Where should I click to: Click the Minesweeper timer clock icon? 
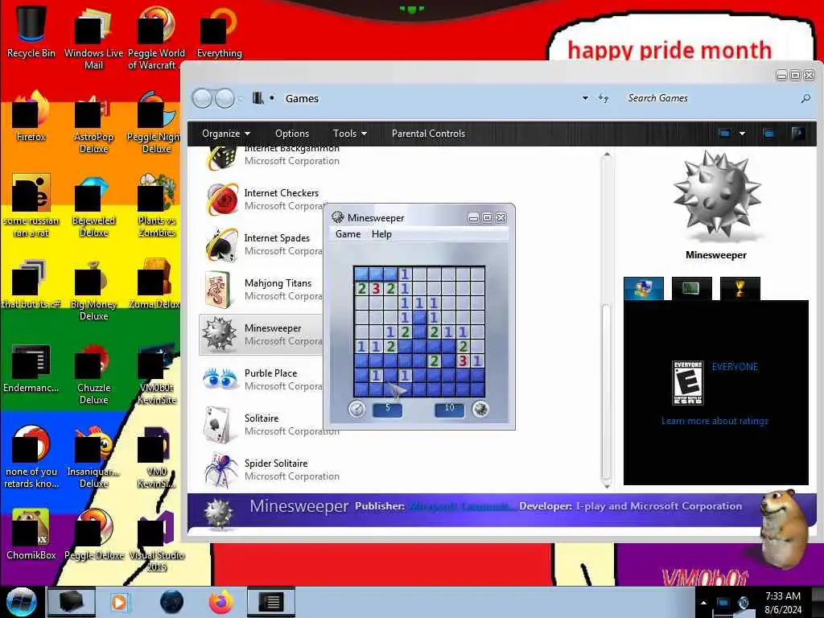[x=356, y=408]
